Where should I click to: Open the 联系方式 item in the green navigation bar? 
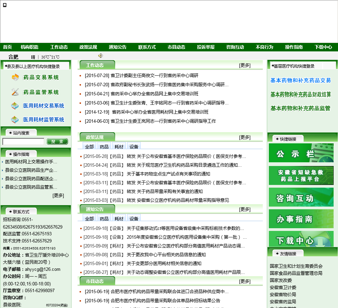[x=147, y=47]
